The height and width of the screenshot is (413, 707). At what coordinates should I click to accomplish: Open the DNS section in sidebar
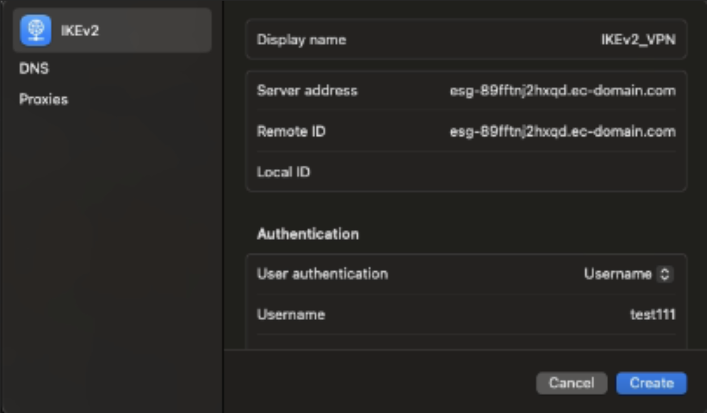click(x=34, y=68)
